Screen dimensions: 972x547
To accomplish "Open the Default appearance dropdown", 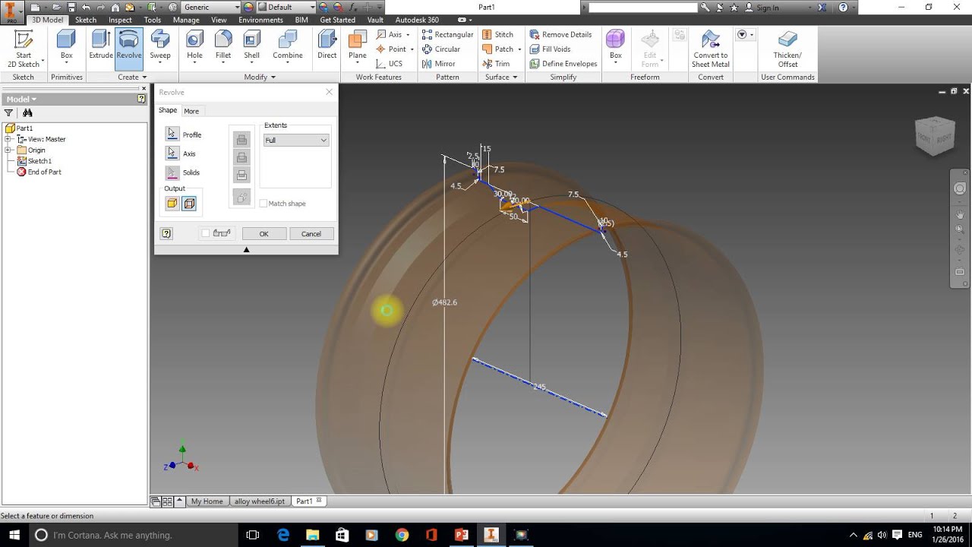I will pos(285,7).
